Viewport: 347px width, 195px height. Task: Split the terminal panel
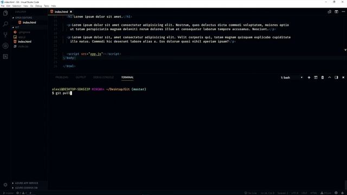(x=316, y=77)
